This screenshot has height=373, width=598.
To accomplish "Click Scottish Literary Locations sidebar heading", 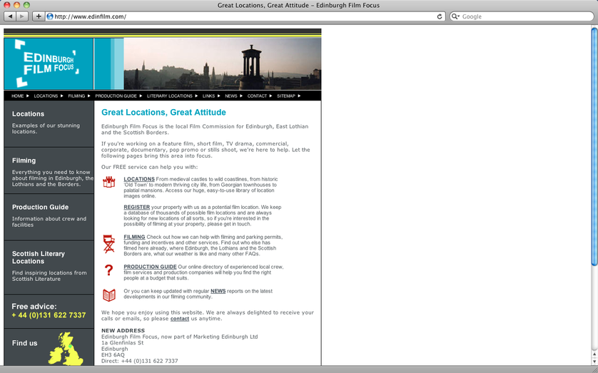I will [x=38, y=257].
